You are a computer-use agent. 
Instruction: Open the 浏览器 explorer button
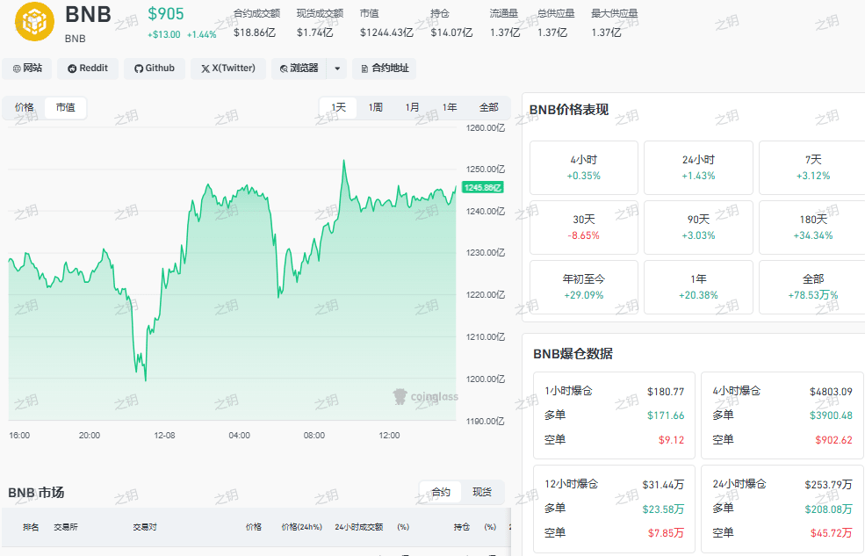click(299, 69)
